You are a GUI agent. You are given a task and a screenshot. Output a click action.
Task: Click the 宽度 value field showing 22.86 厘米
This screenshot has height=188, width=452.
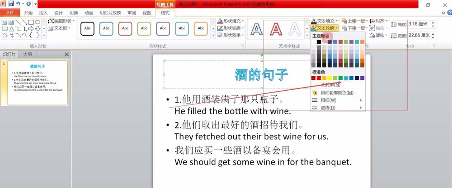419,36
